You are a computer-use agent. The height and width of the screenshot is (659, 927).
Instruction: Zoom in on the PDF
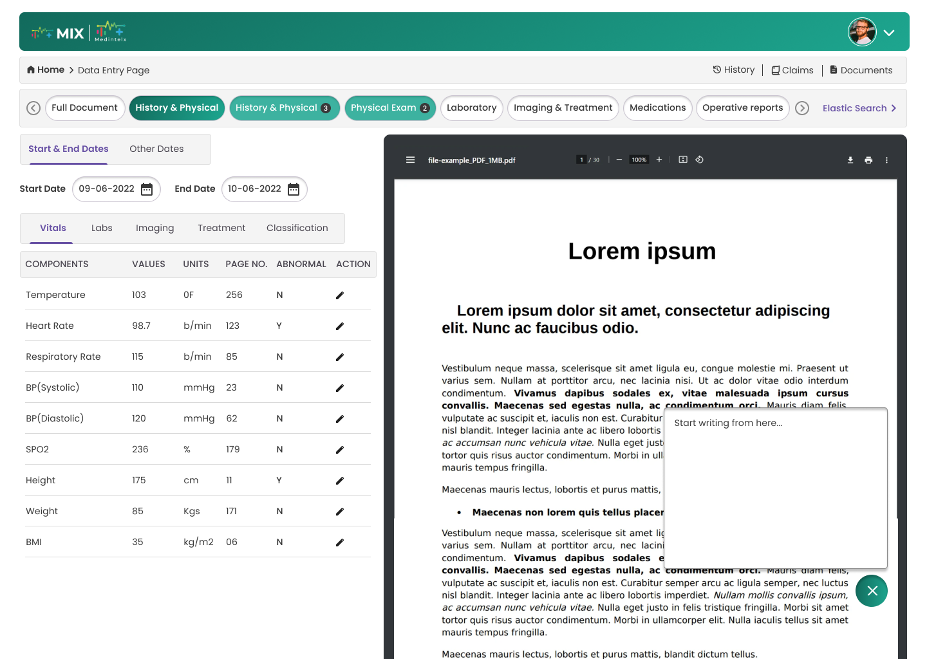tap(659, 160)
